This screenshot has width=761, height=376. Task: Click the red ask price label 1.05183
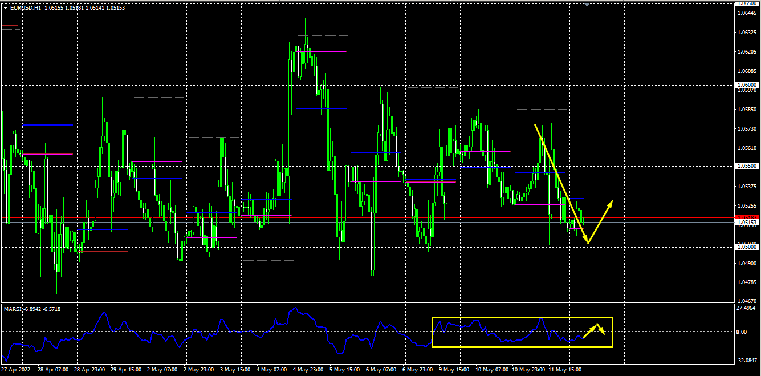coord(746,217)
